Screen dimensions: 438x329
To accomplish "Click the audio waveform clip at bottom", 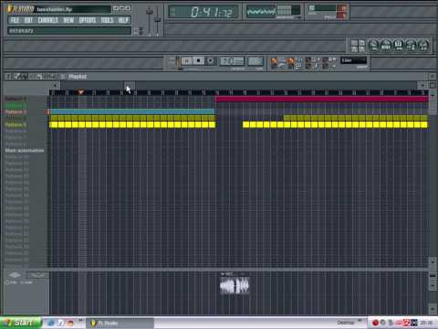I will point(235,286).
